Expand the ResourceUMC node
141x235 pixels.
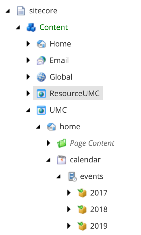28,93
